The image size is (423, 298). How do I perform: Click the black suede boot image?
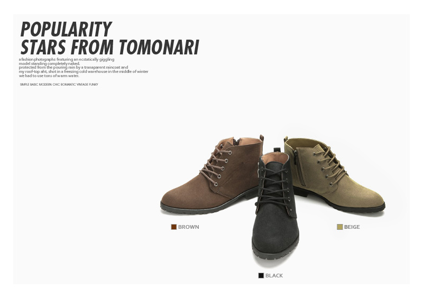point(275,205)
